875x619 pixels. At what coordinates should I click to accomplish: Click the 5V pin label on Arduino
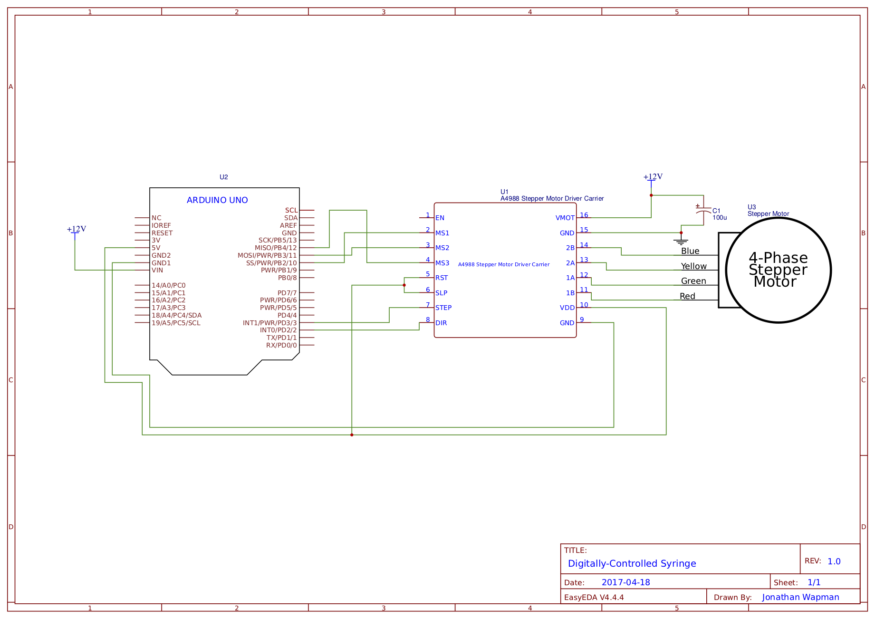pos(156,248)
